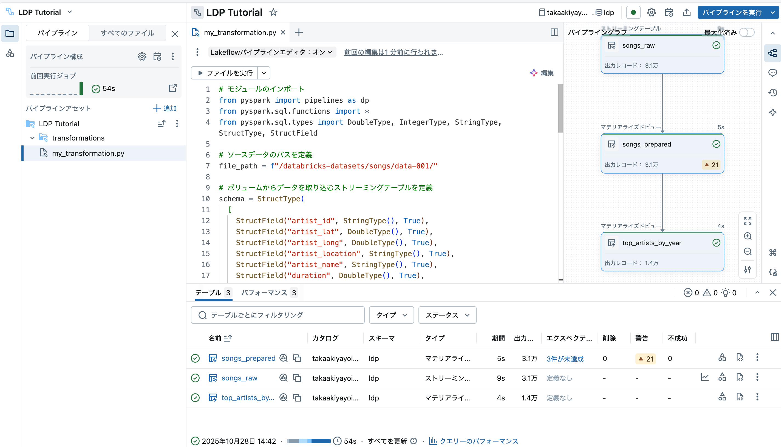The image size is (781, 447).
Task: Click the split editor layout icon
Action: pos(554,32)
